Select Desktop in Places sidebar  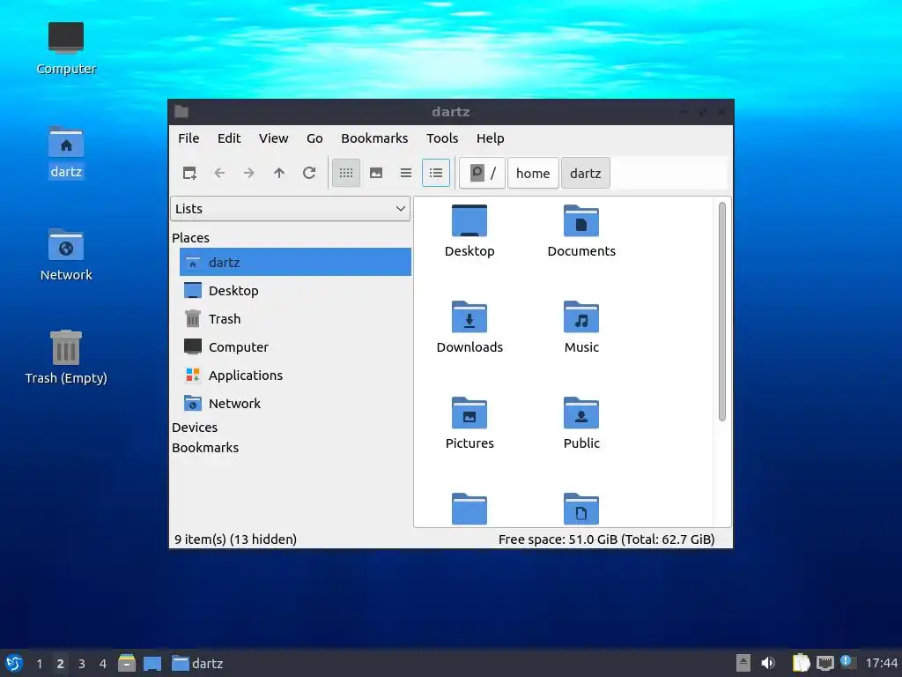(x=295, y=290)
